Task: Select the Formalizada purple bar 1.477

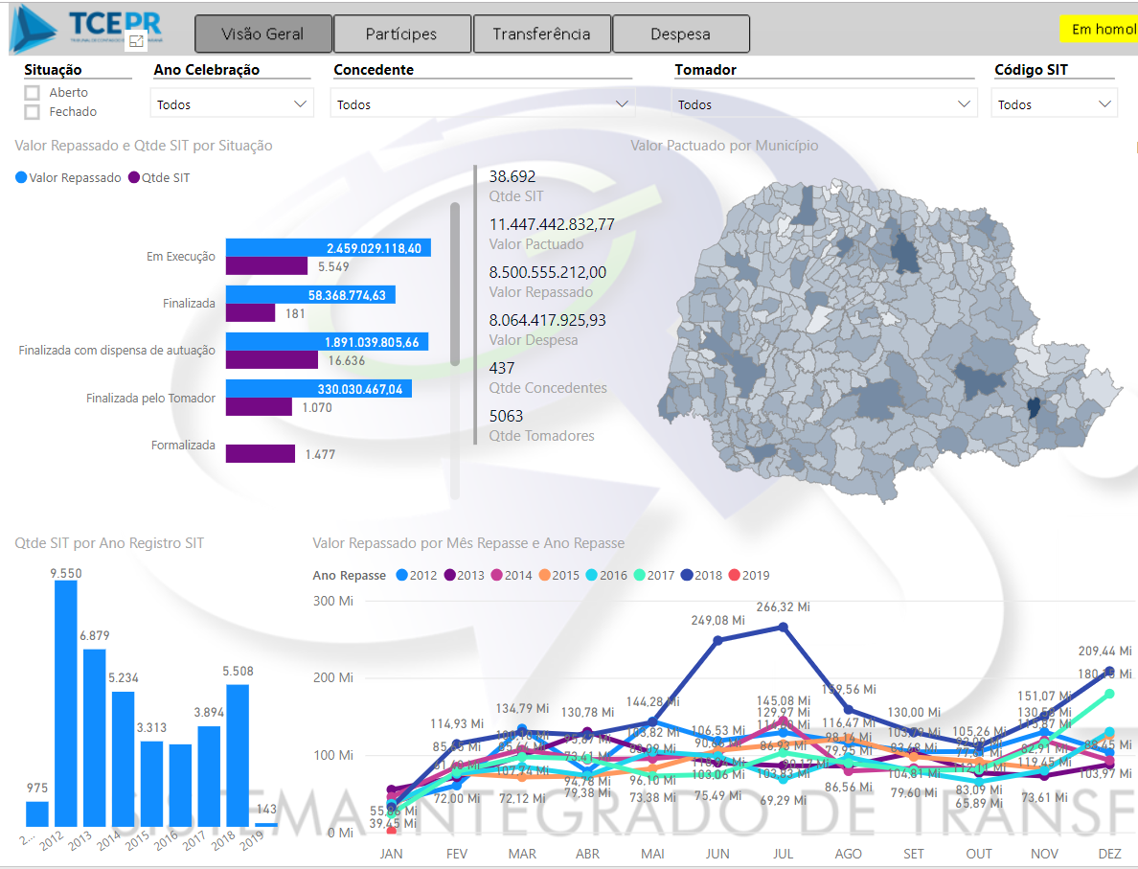Action: (x=260, y=454)
